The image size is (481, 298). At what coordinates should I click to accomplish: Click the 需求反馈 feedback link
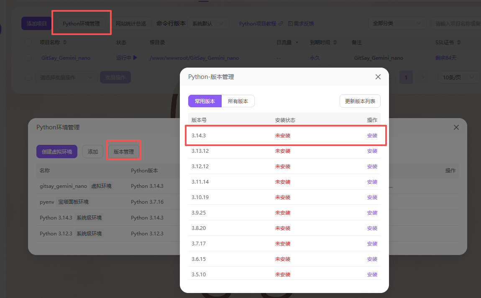pos(301,24)
